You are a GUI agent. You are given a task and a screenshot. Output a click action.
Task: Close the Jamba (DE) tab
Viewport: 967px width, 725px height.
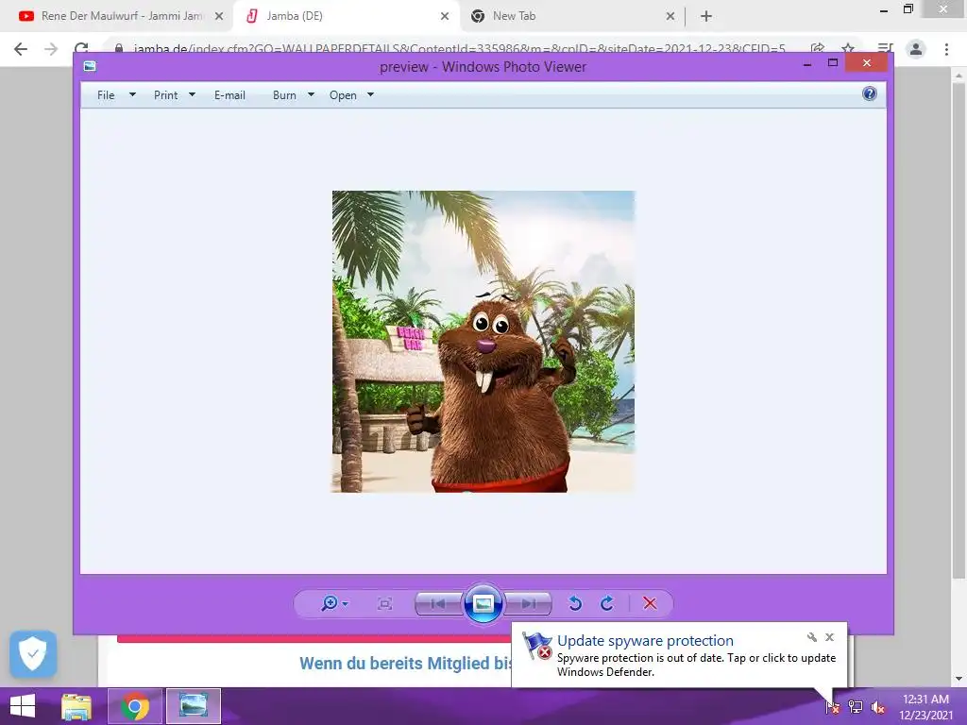point(445,17)
